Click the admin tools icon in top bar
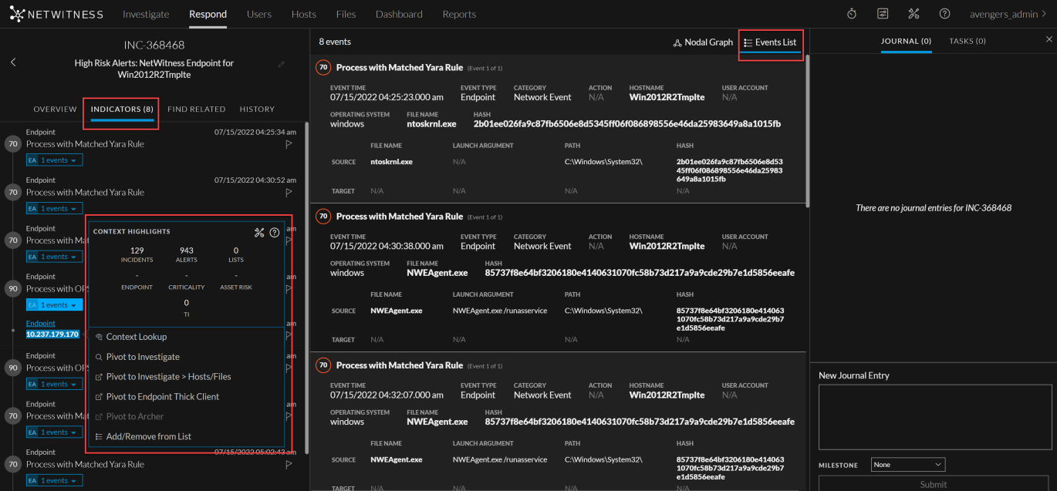Image resolution: width=1057 pixels, height=491 pixels. pyautogui.click(x=913, y=14)
